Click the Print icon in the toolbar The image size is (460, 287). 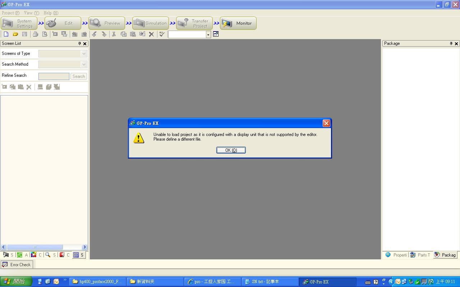click(x=35, y=34)
